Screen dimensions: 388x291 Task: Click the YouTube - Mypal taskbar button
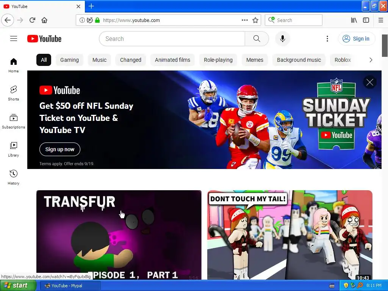pos(70,286)
